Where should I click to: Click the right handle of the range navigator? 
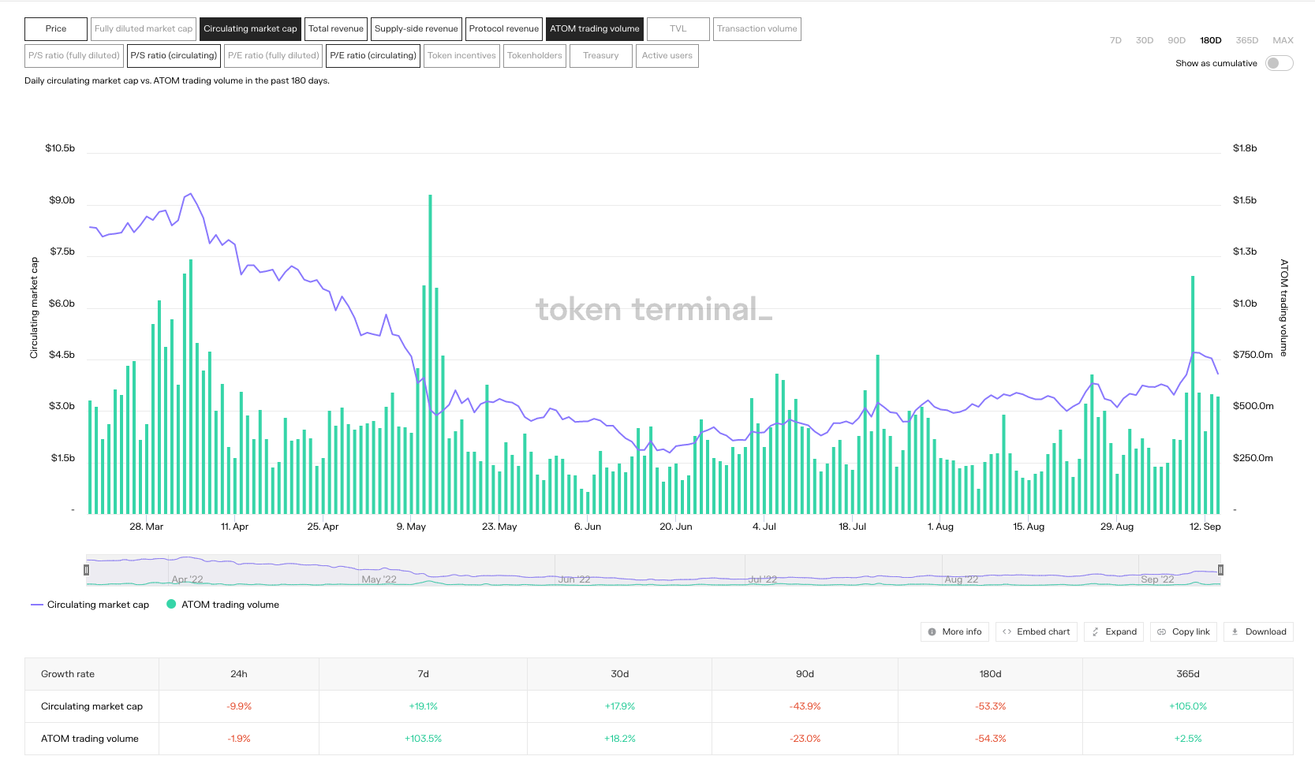(x=1220, y=570)
